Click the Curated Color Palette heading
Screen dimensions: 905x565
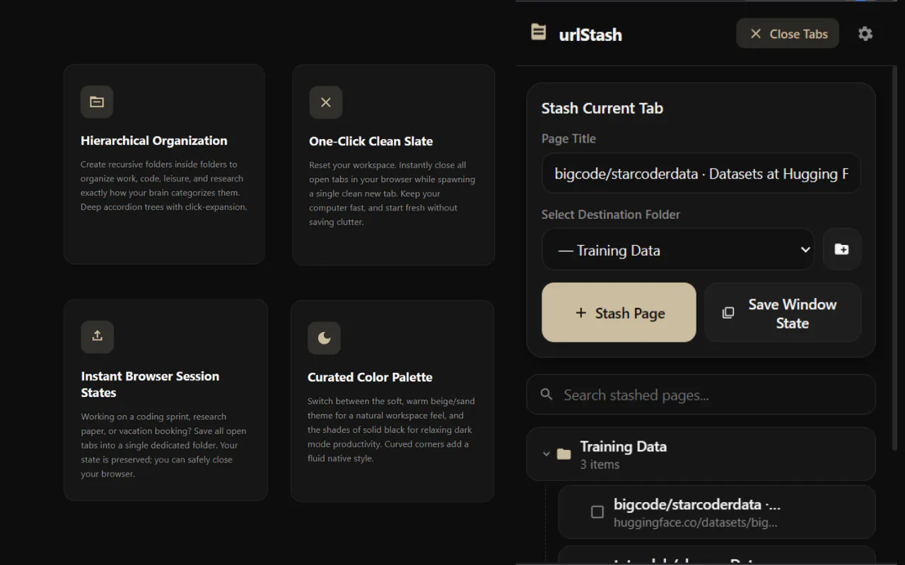370,377
